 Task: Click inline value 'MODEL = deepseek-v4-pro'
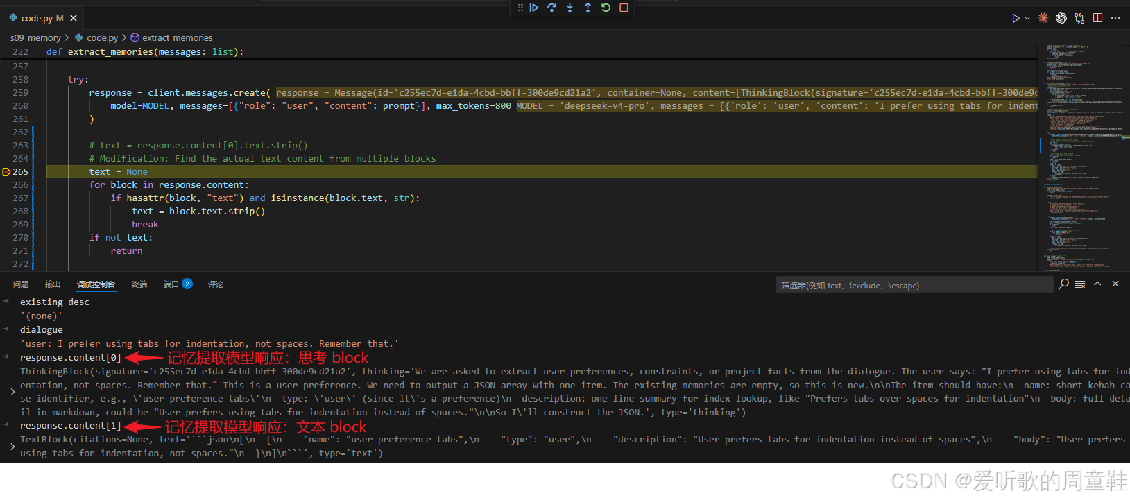pos(776,106)
